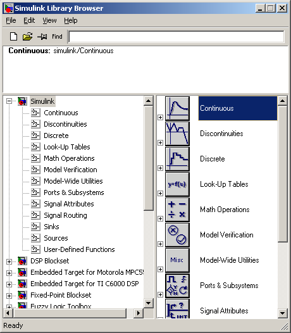This screenshot has width=291, height=333.
Task: Expand Discrete library in right pane
Action: coord(161,168)
